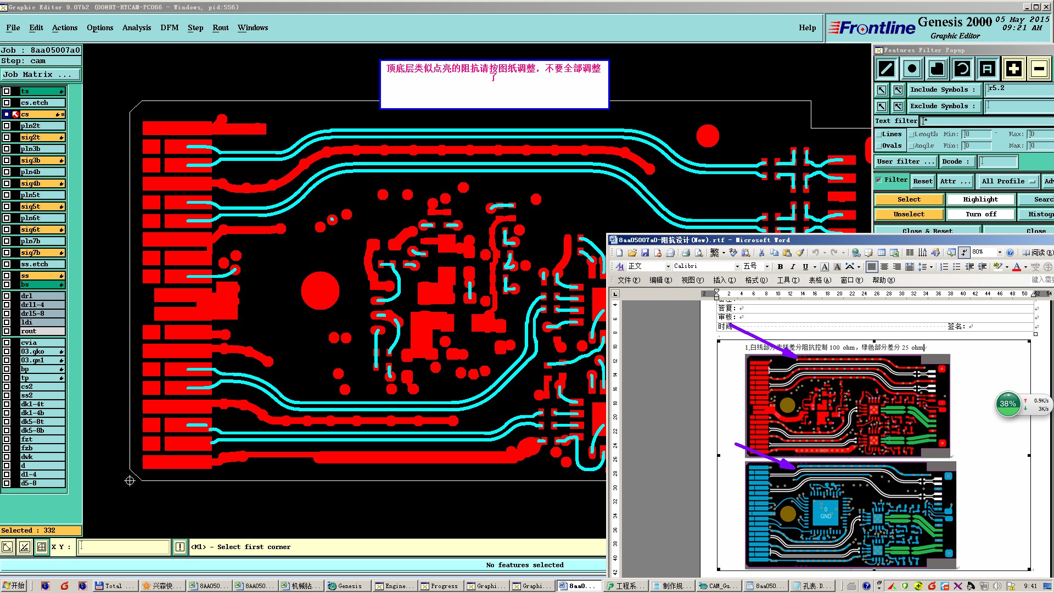Open the 80% zoom dropdown in Word
Viewport: 1054px width, 593px height.
tap(1000, 253)
